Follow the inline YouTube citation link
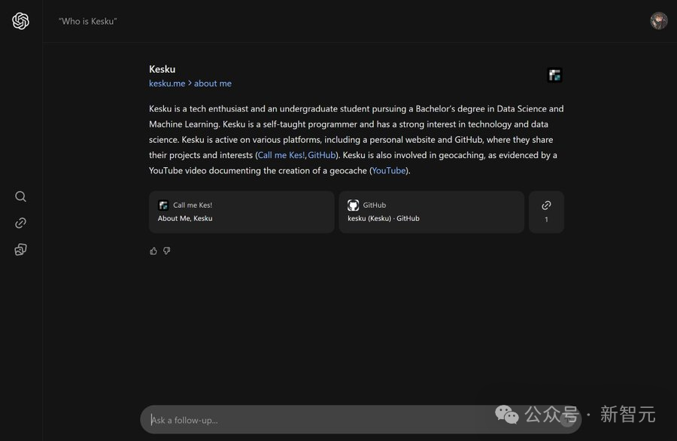The image size is (677, 441). click(389, 171)
